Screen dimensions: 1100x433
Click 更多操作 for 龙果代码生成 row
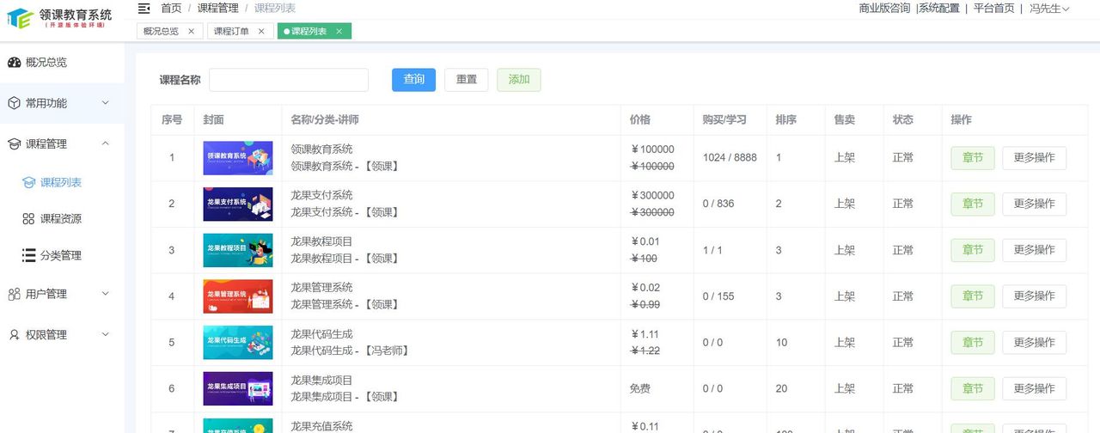point(1034,343)
